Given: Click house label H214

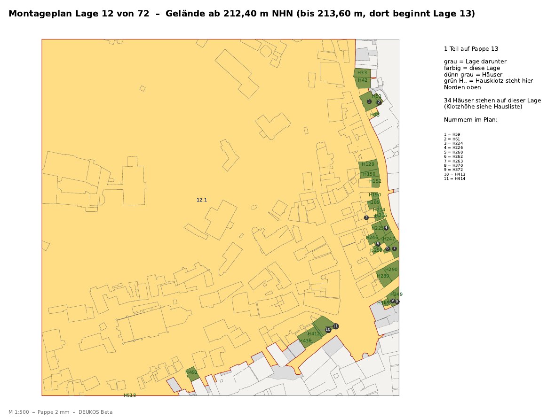Looking at the screenshot, I should (x=379, y=209).
